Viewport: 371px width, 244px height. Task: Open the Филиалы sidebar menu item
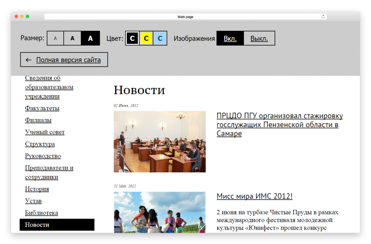pyautogui.click(x=38, y=120)
